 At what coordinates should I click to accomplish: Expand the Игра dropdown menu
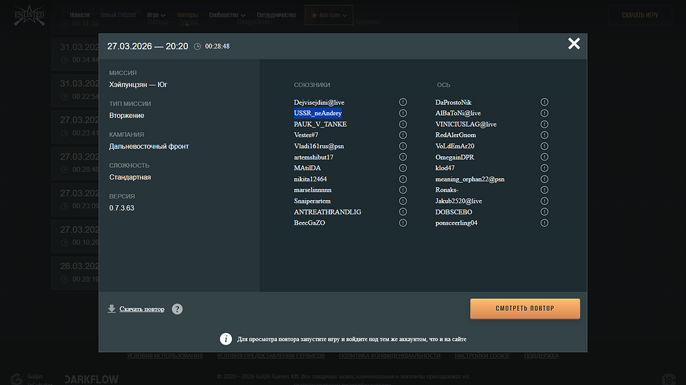(156, 15)
